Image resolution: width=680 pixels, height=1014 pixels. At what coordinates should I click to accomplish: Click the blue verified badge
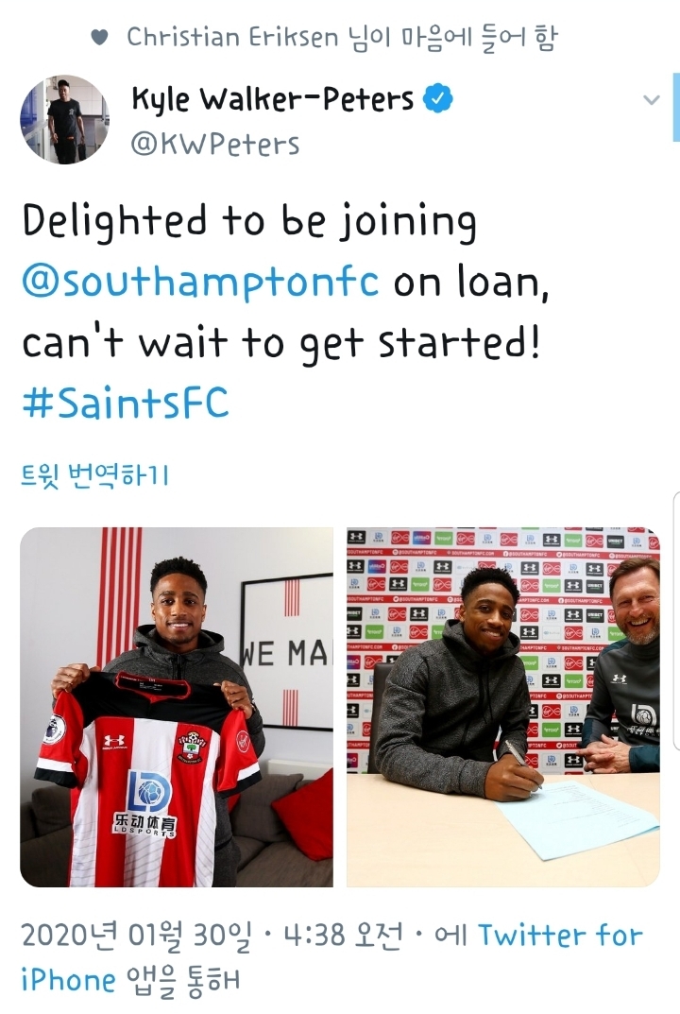pyautogui.click(x=437, y=98)
